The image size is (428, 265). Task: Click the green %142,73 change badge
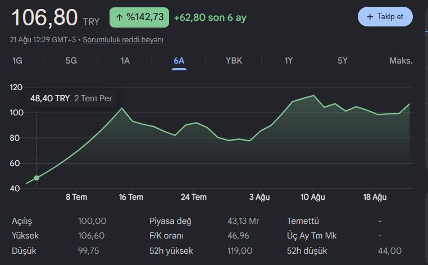pos(139,17)
